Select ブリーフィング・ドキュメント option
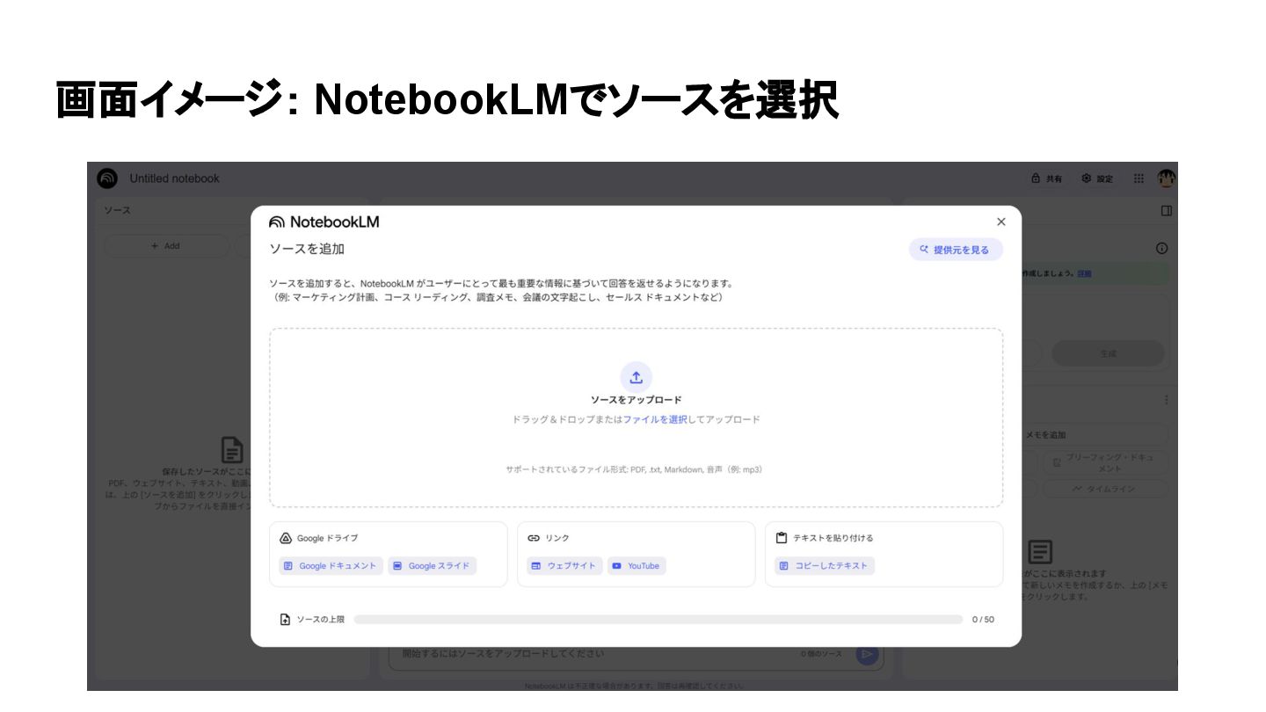Image resolution: width=1266 pixels, height=712 pixels. pyautogui.click(x=1106, y=462)
